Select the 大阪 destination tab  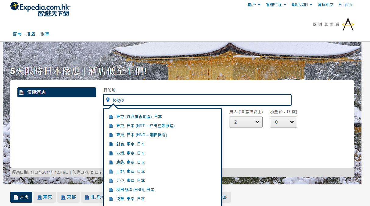click(x=21, y=197)
